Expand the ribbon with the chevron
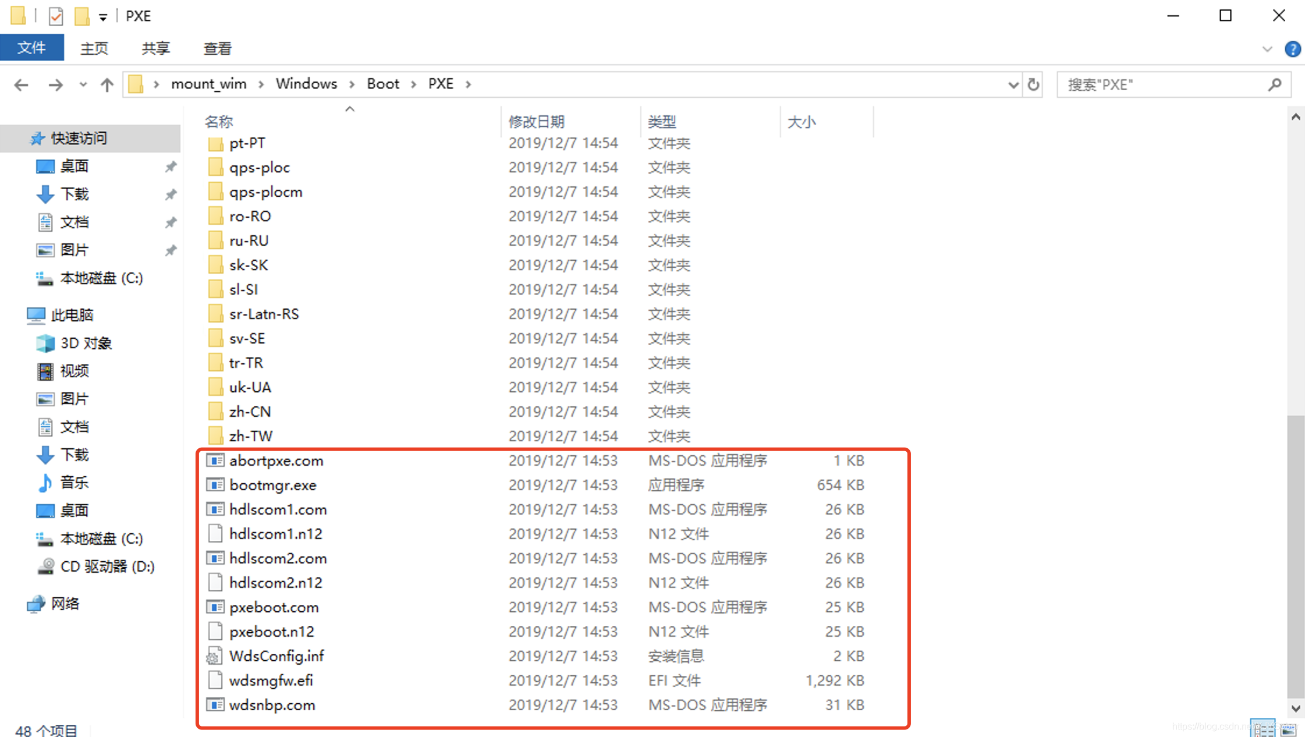The width and height of the screenshot is (1305, 737). [1267, 49]
